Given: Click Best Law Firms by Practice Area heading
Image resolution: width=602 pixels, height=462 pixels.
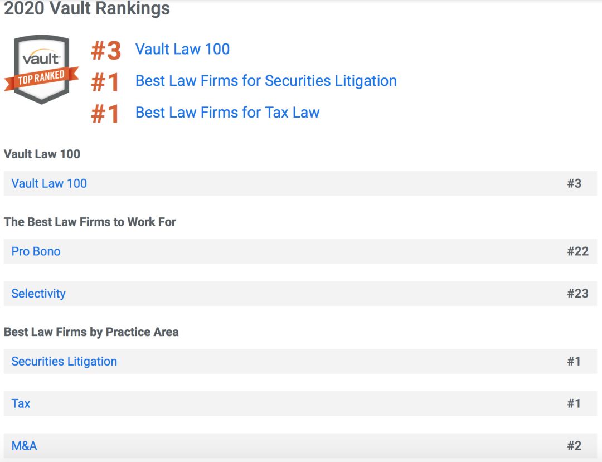Looking at the screenshot, I should (91, 332).
